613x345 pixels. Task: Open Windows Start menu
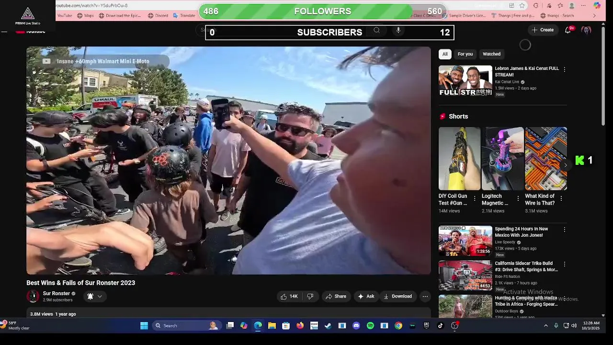(144, 326)
